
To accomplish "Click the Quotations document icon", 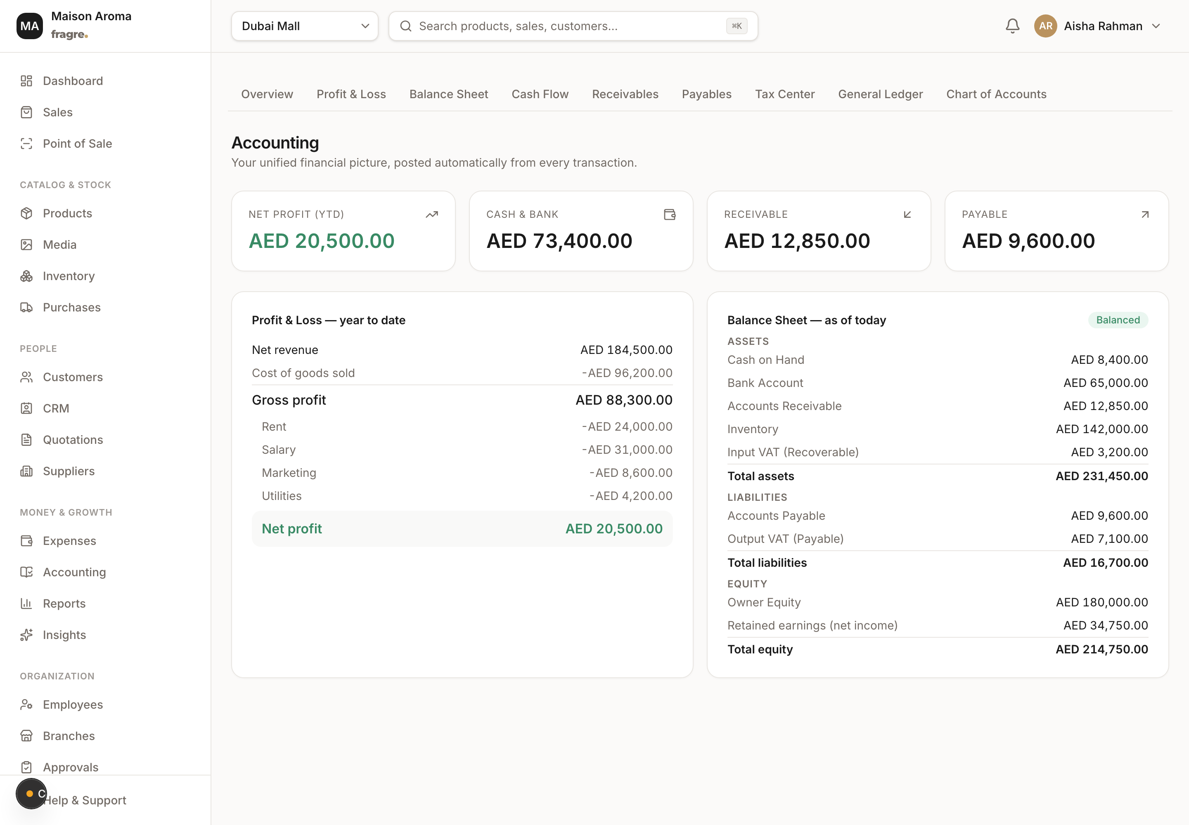I will click(26, 440).
